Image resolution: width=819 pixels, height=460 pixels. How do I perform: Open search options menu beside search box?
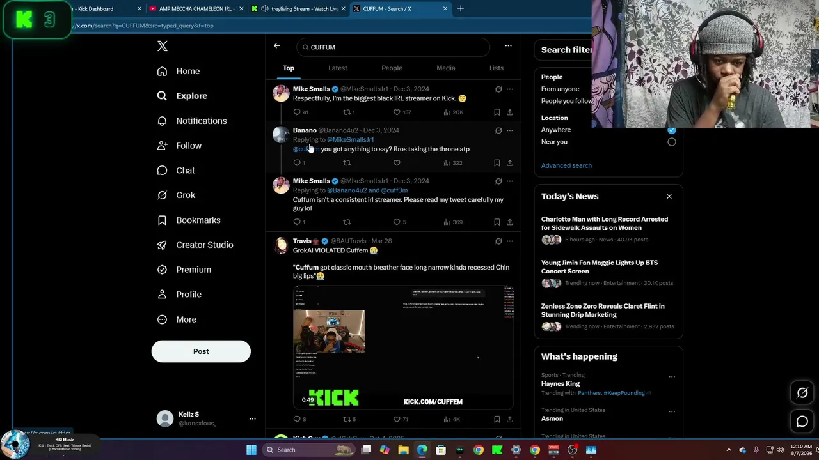tap(508, 46)
